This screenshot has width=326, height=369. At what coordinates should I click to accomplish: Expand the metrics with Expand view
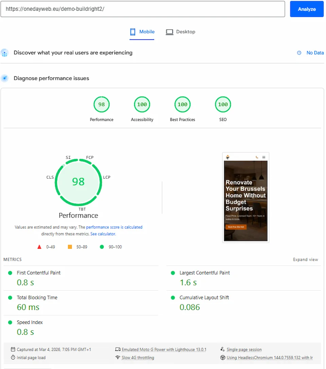point(305,259)
